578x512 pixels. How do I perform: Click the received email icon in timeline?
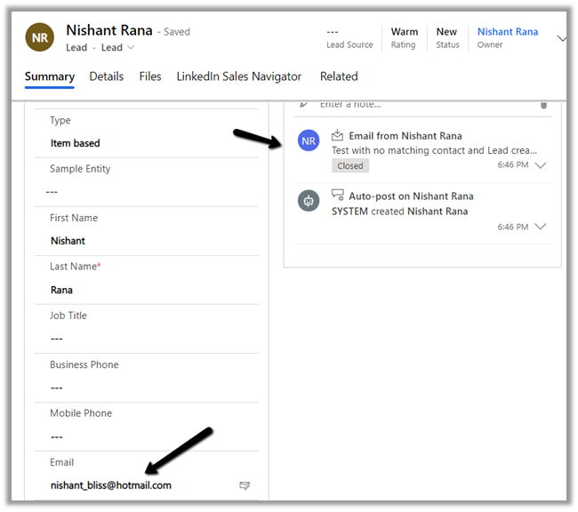[337, 136]
